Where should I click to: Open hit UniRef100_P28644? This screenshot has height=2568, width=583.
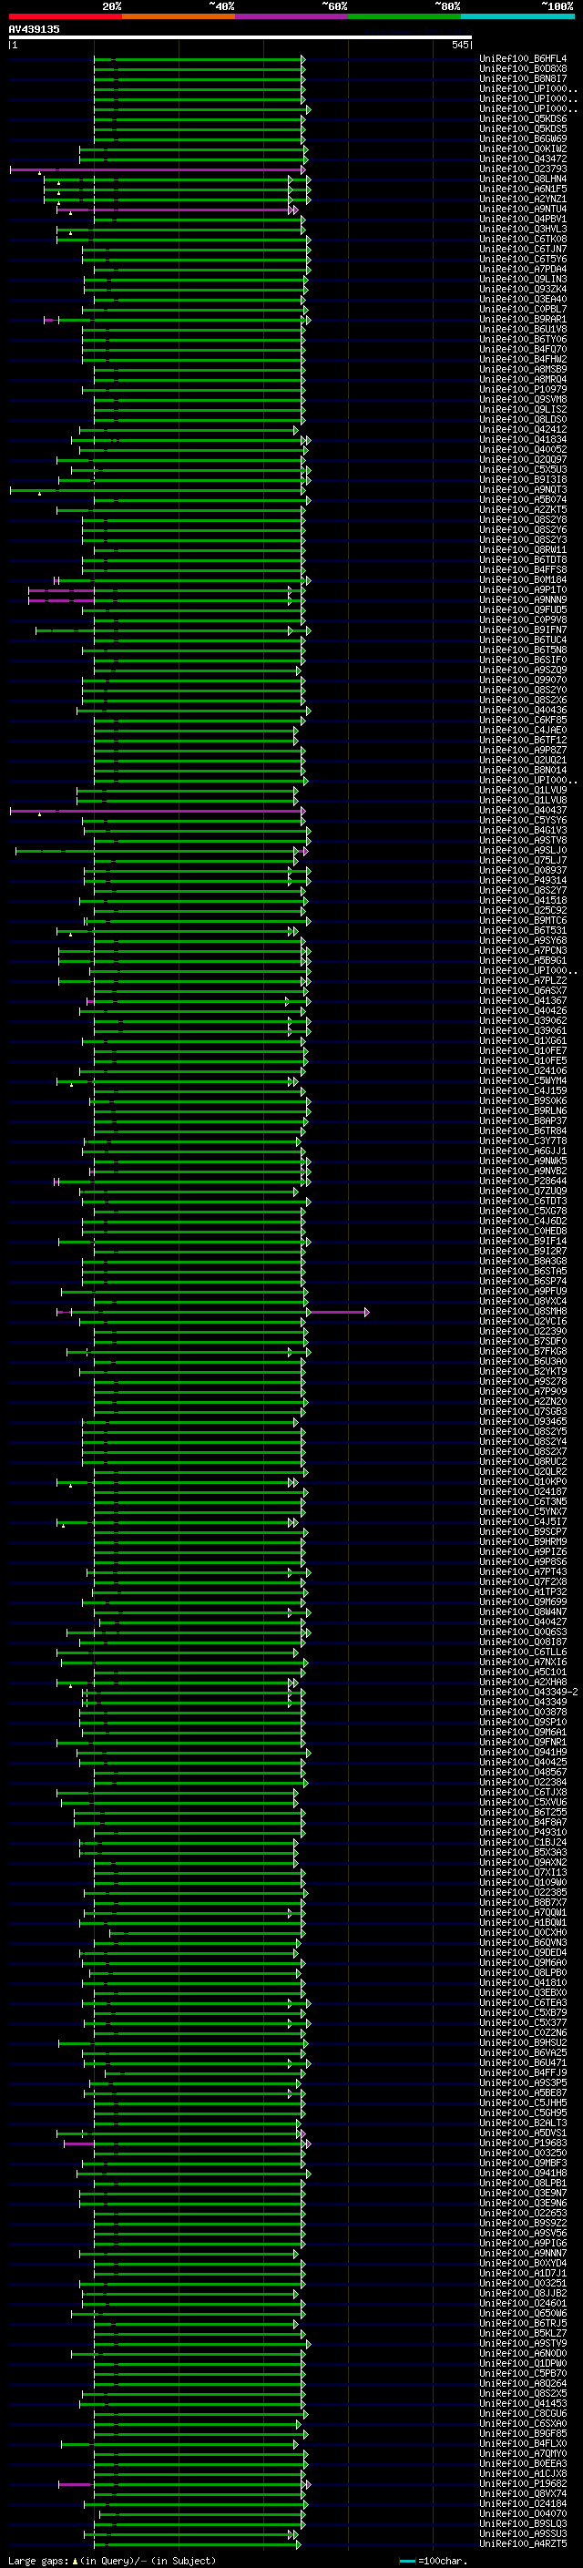[x=522, y=1182]
